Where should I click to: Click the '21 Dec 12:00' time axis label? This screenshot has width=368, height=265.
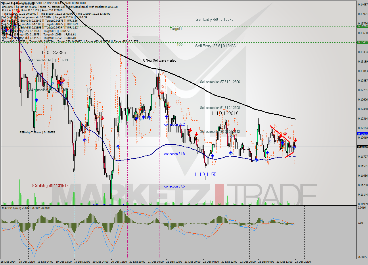pos(175,262)
